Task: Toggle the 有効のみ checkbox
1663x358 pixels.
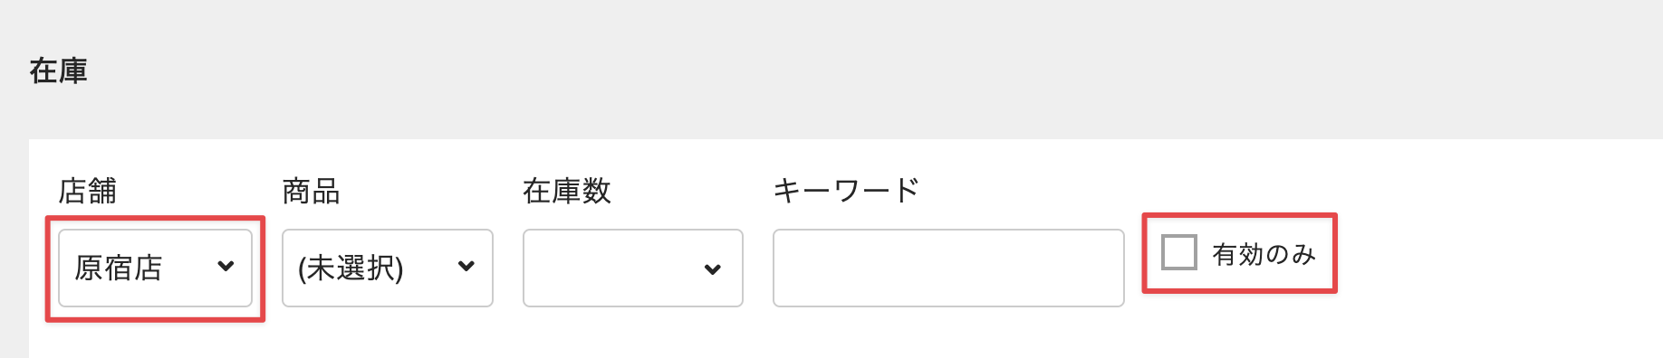Action: [x=1179, y=252]
